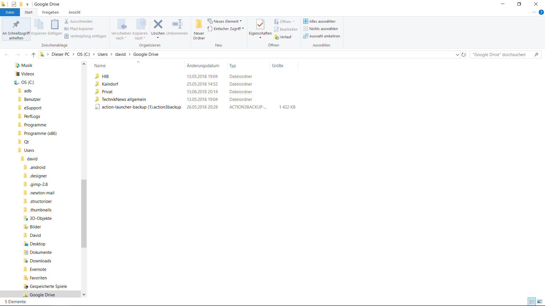
Task: Open the Datei menu tab
Action: click(10, 12)
